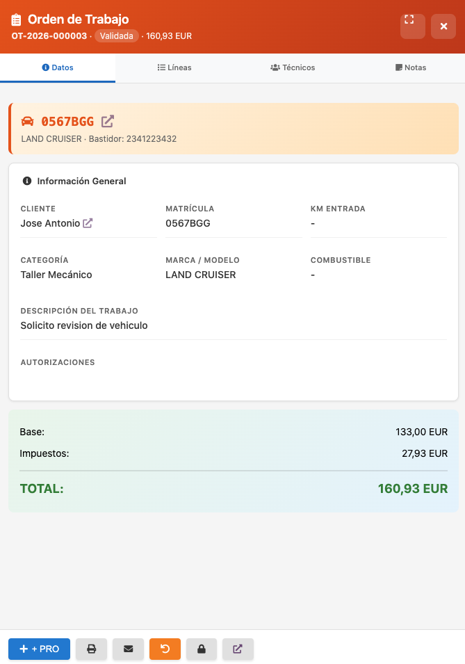Screen dimensions: 465x664
Task: Click the email envelope button
Action: click(x=128, y=649)
